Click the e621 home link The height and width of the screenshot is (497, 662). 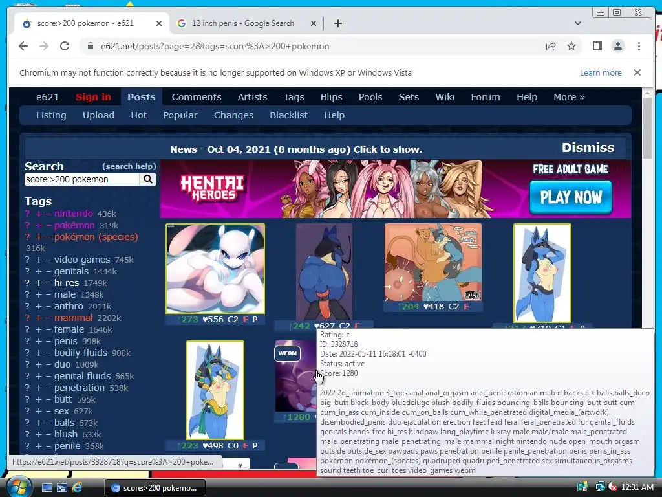(47, 97)
